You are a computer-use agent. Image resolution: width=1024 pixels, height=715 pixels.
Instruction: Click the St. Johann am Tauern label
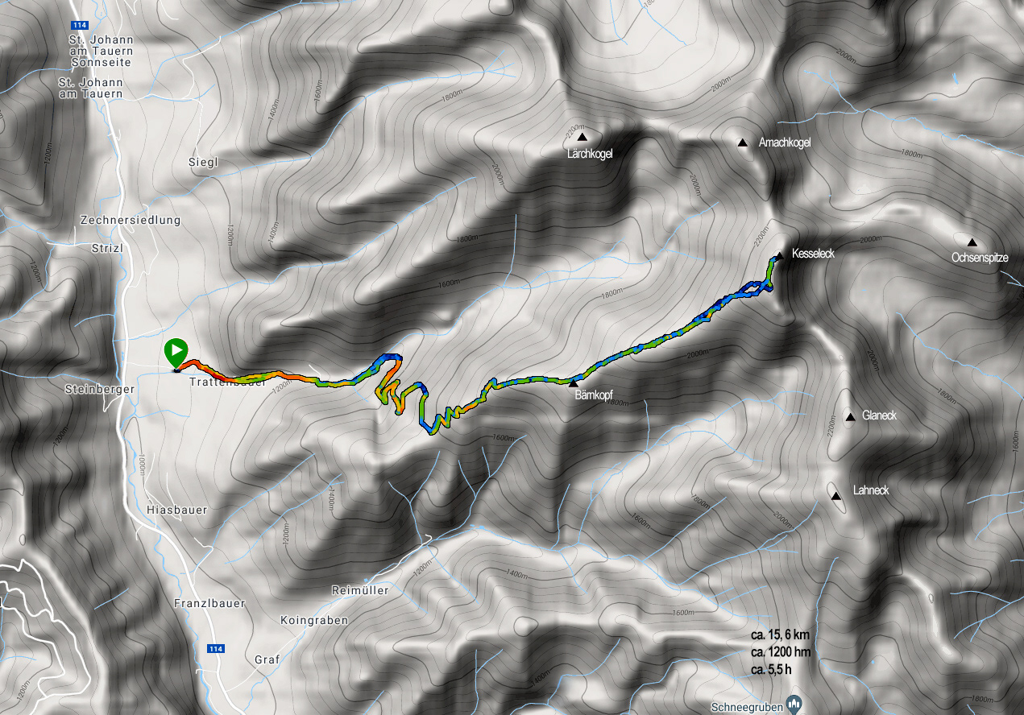[x=90, y=88]
